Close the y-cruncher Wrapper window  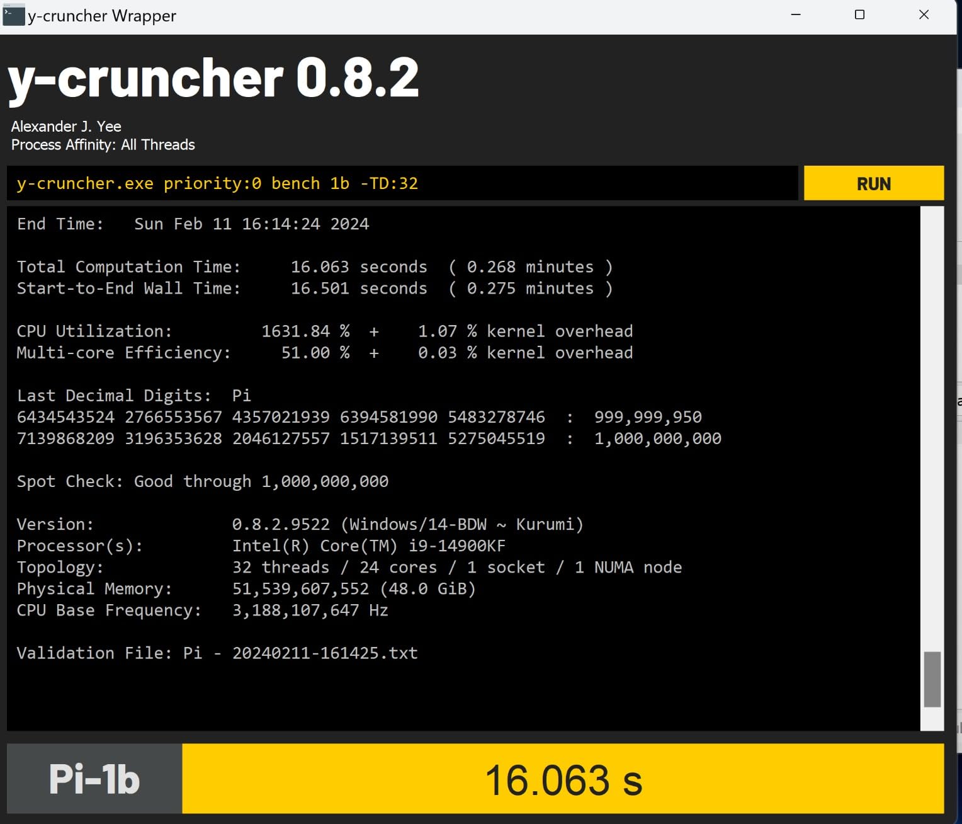(x=924, y=14)
